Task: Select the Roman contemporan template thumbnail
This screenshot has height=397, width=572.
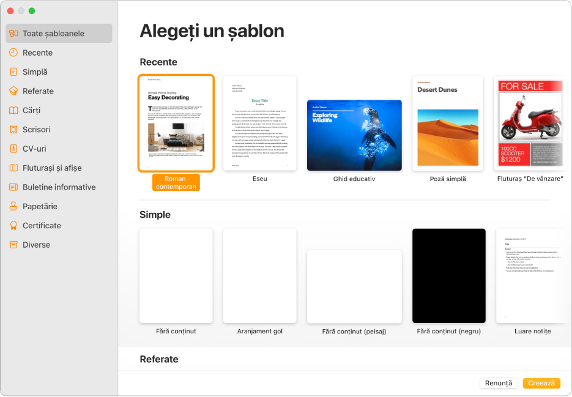Action: tap(176, 124)
